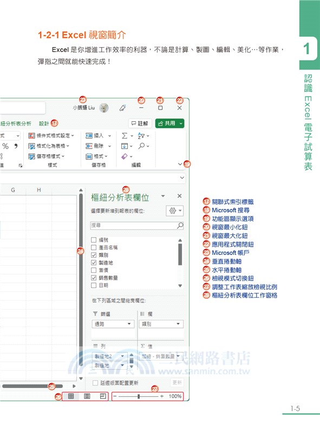Click the 小螞蟻 Liu account name
Viewport: 320px width, 433px height.
pos(84,108)
